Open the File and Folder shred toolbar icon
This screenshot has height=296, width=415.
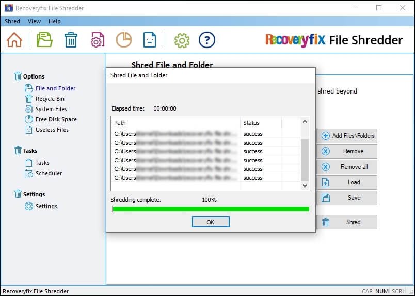pos(45,40)
